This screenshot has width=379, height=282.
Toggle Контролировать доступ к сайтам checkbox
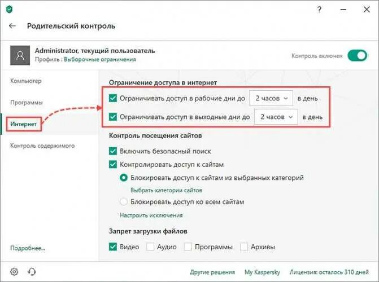pyautogui.click(x=113, y=165)
